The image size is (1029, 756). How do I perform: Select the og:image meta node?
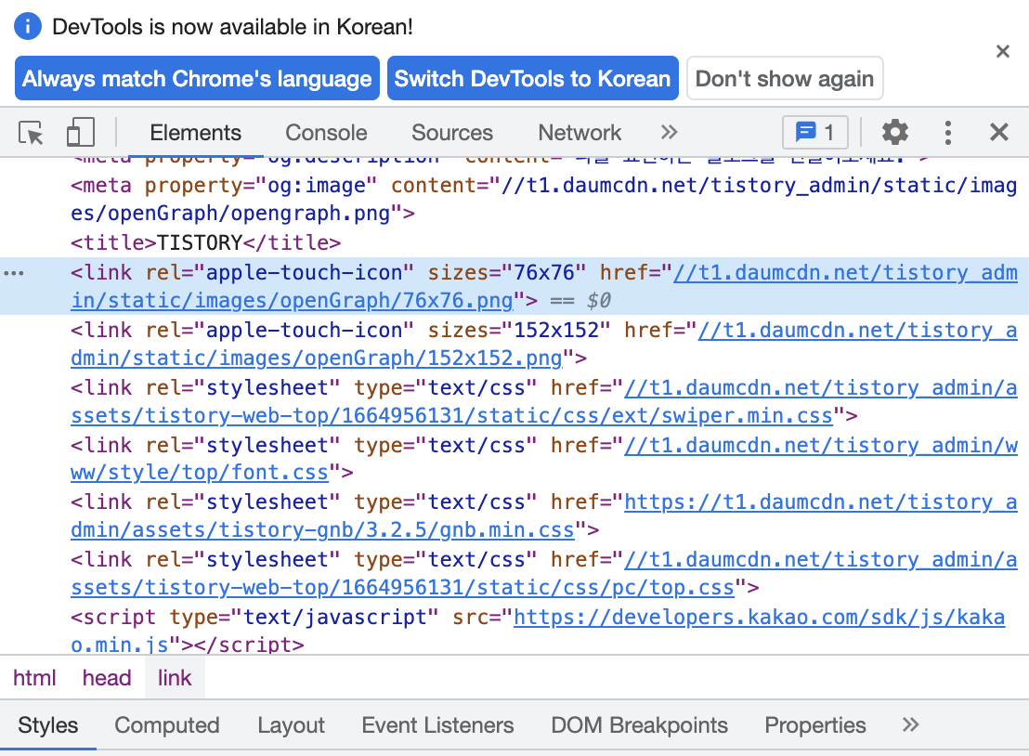[544, 200]
